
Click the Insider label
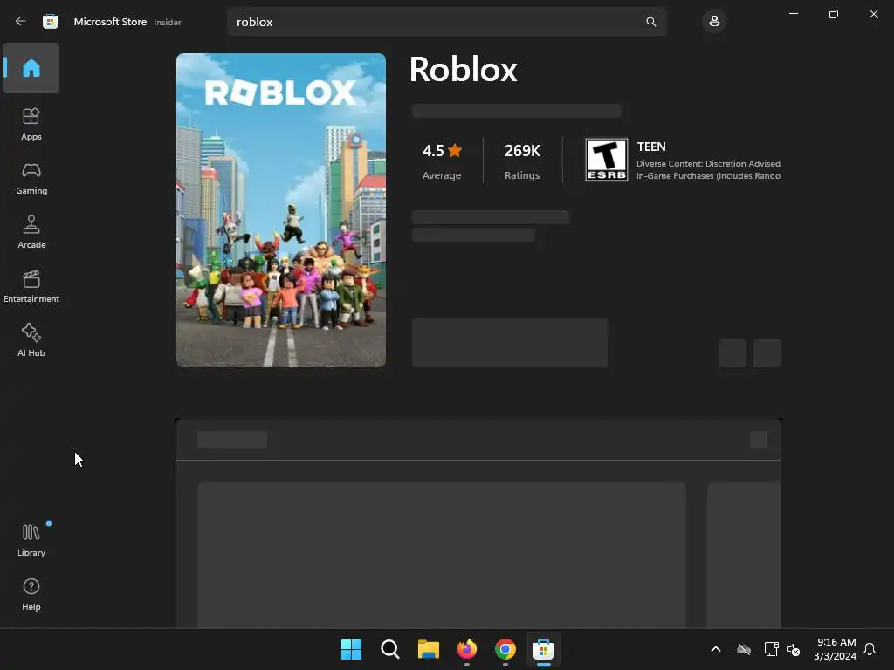click(168, 22)
